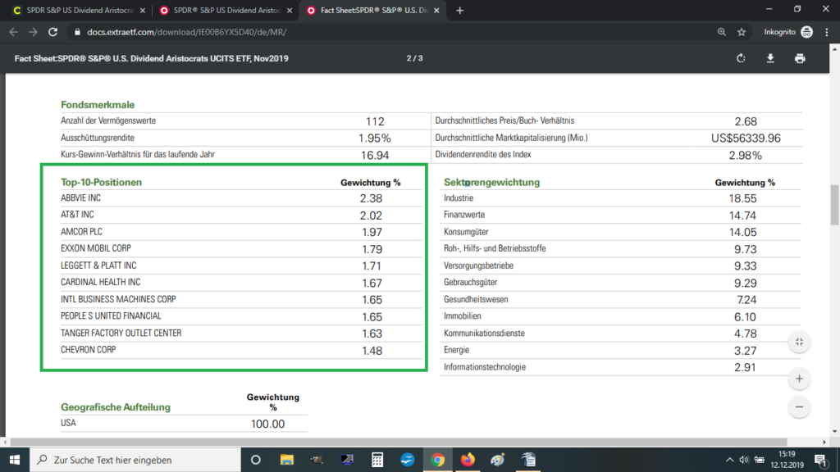Open the Calculator from the taskbar

click(x=377, y=460)
